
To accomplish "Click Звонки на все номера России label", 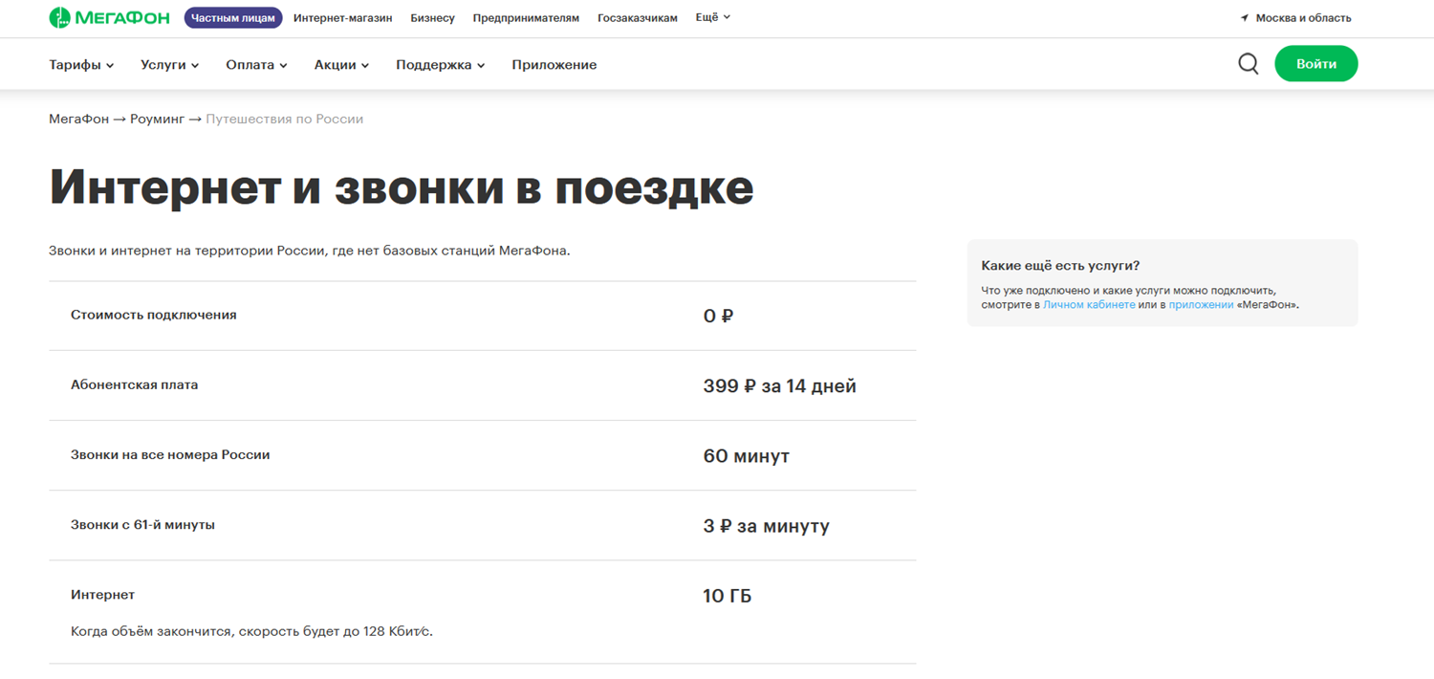I will click(x=170, y=454).
